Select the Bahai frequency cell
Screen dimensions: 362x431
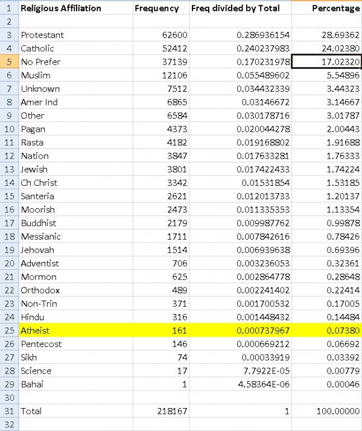(x=157, y=385)
